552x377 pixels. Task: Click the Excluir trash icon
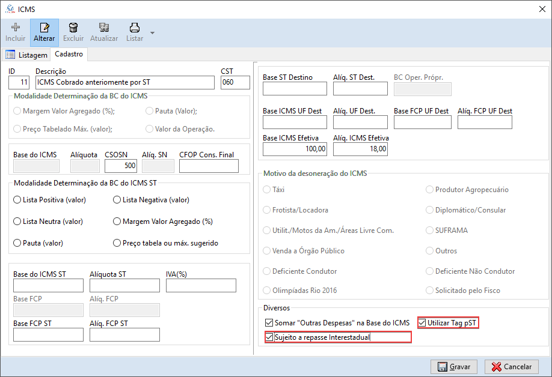pyautogui.click(x=73, y=28)
